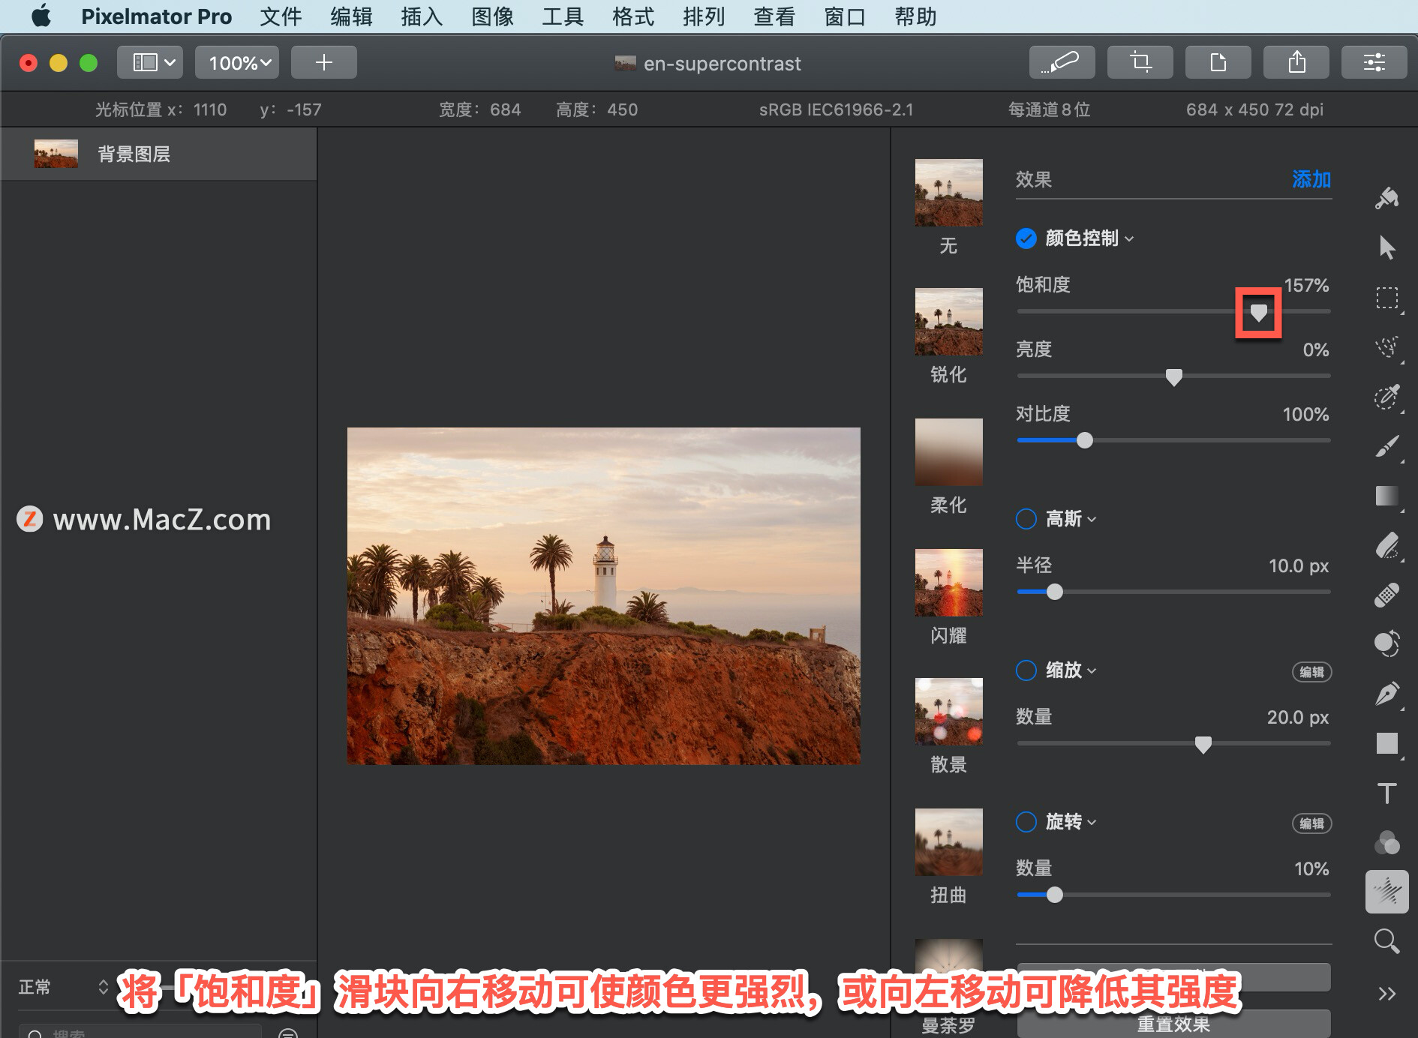Click the 旋转 数量 slider handle

(1055, 895)
